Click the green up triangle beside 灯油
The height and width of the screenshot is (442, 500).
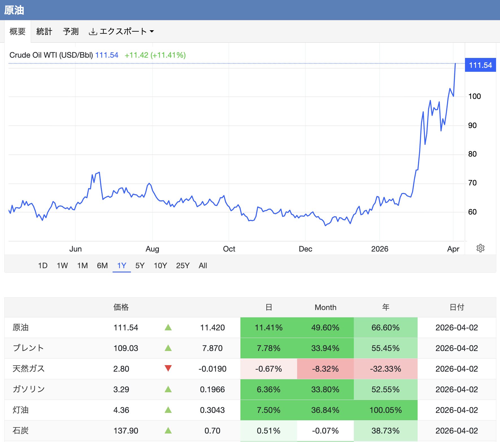point(168,410)
